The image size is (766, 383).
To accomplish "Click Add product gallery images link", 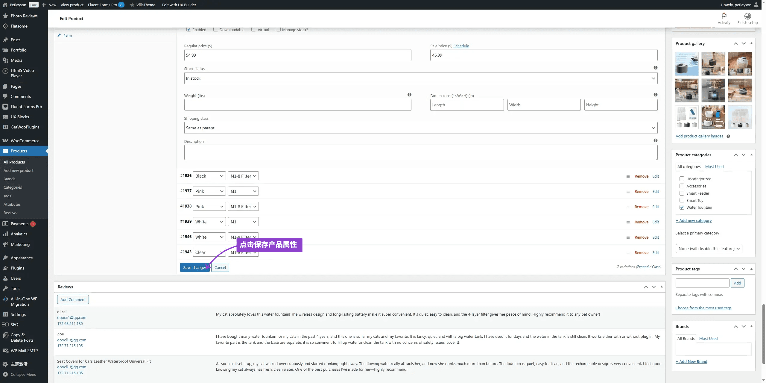I will coord(699,136).
